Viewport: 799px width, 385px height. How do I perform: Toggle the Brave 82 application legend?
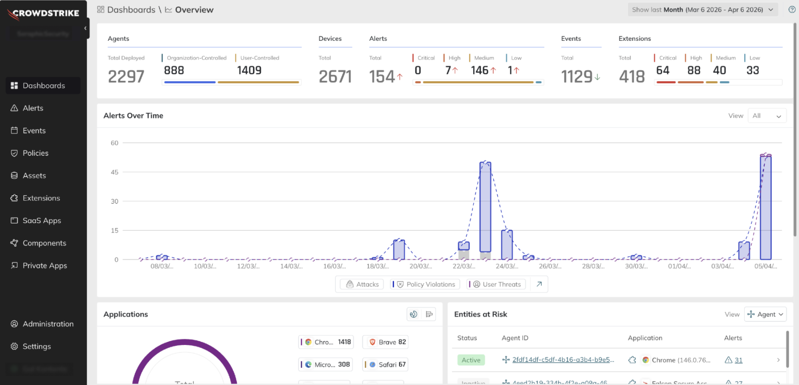[385, 342]
